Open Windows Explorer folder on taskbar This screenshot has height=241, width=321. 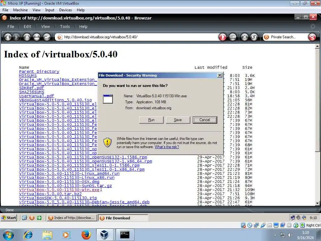(x=48, y=235)
